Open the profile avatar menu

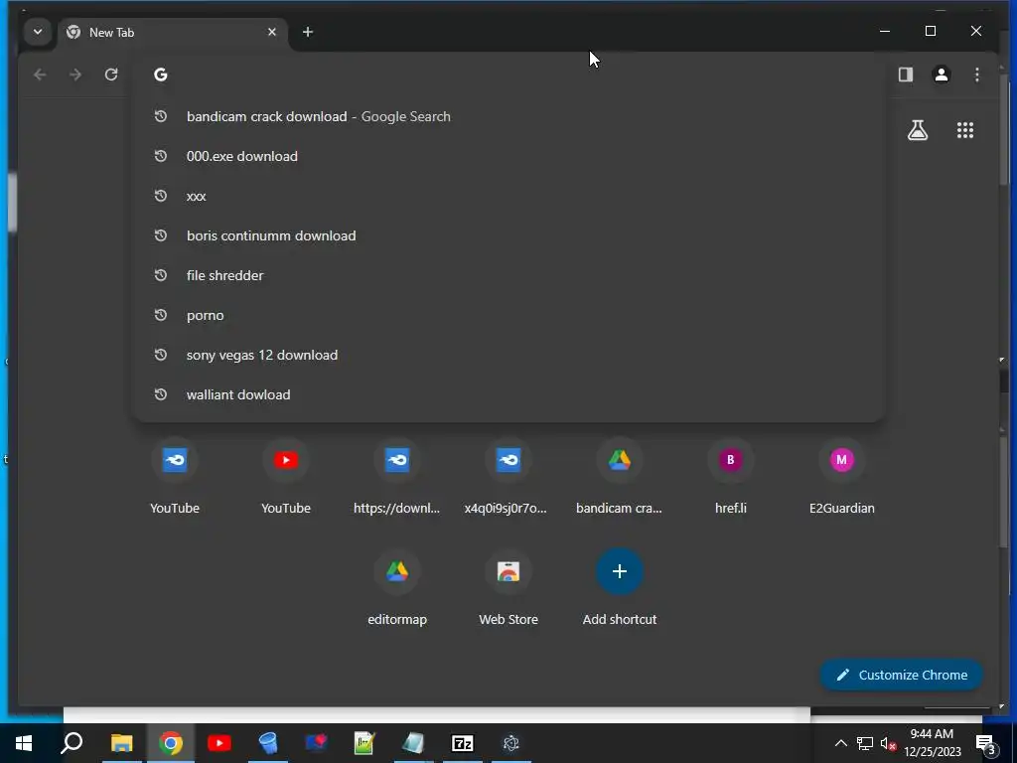[942, 75]
